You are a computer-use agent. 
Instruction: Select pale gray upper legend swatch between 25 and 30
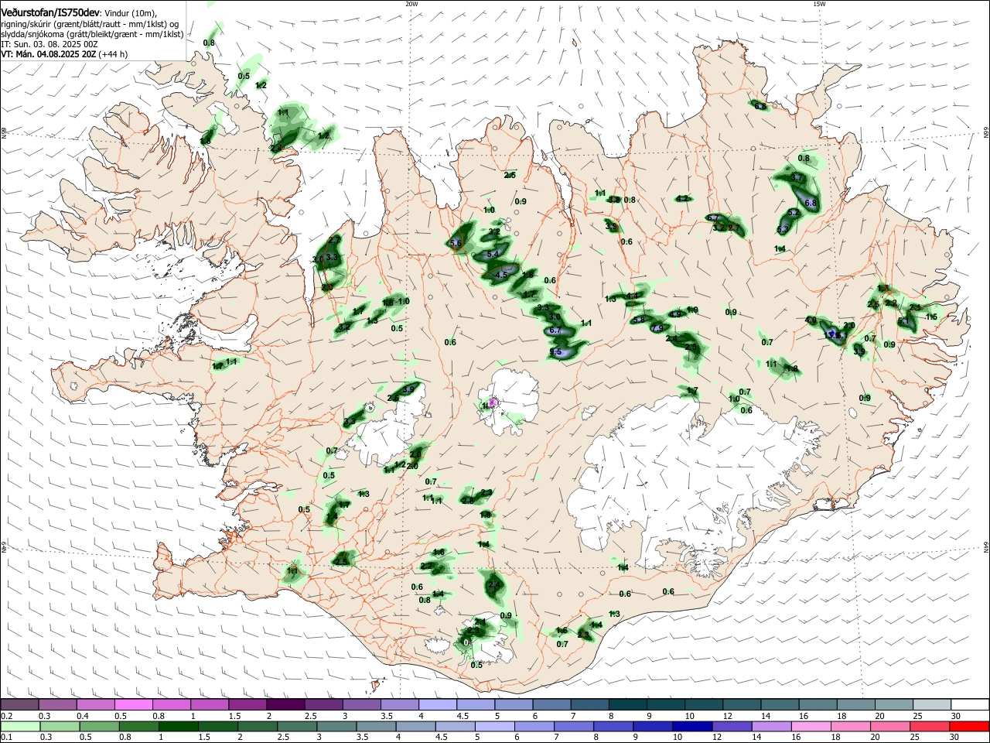coord(934,705)
